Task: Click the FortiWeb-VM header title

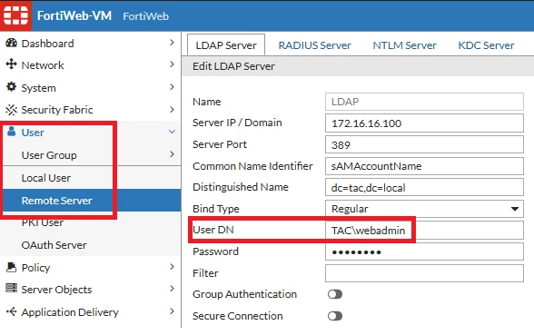Action: coord(74,15)
